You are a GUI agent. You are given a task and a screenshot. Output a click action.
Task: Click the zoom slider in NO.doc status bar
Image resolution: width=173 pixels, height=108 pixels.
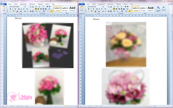tap(164, 106)
